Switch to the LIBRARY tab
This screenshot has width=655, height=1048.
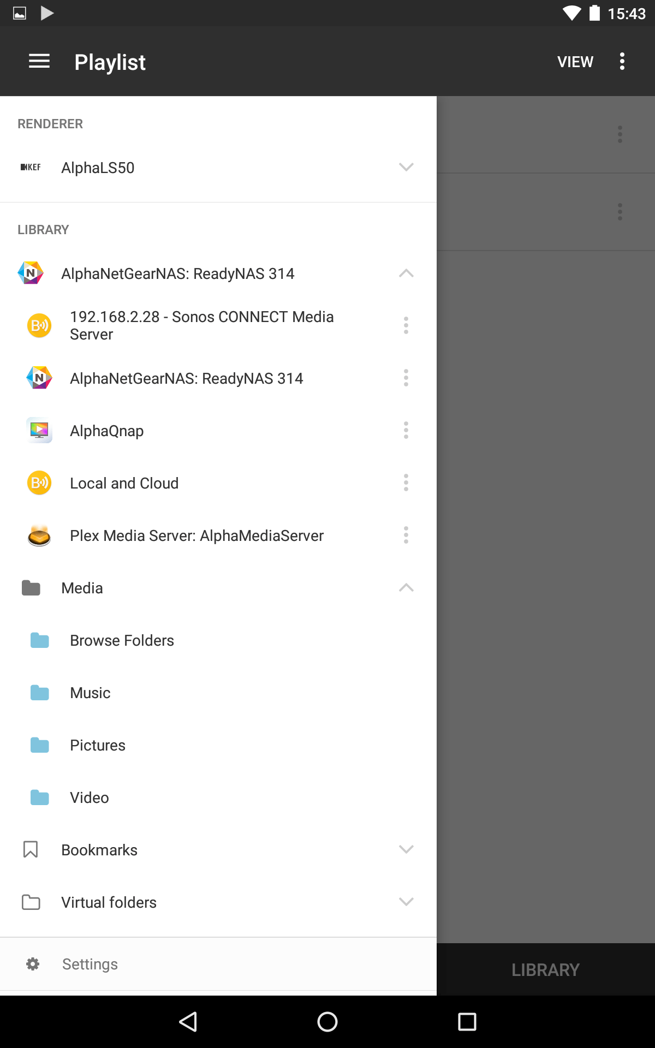coord(545,970)
